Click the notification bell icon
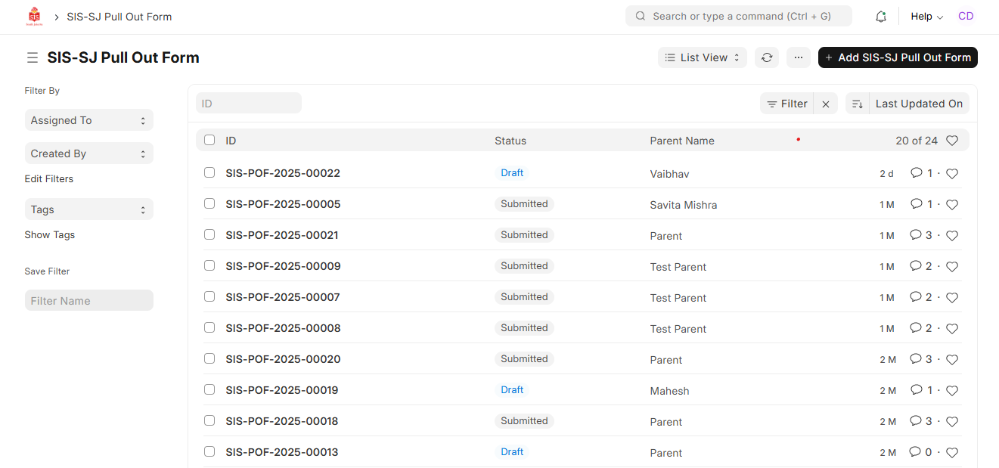The image size is (999, 468). pyautogui.click(x=880, y=17)
